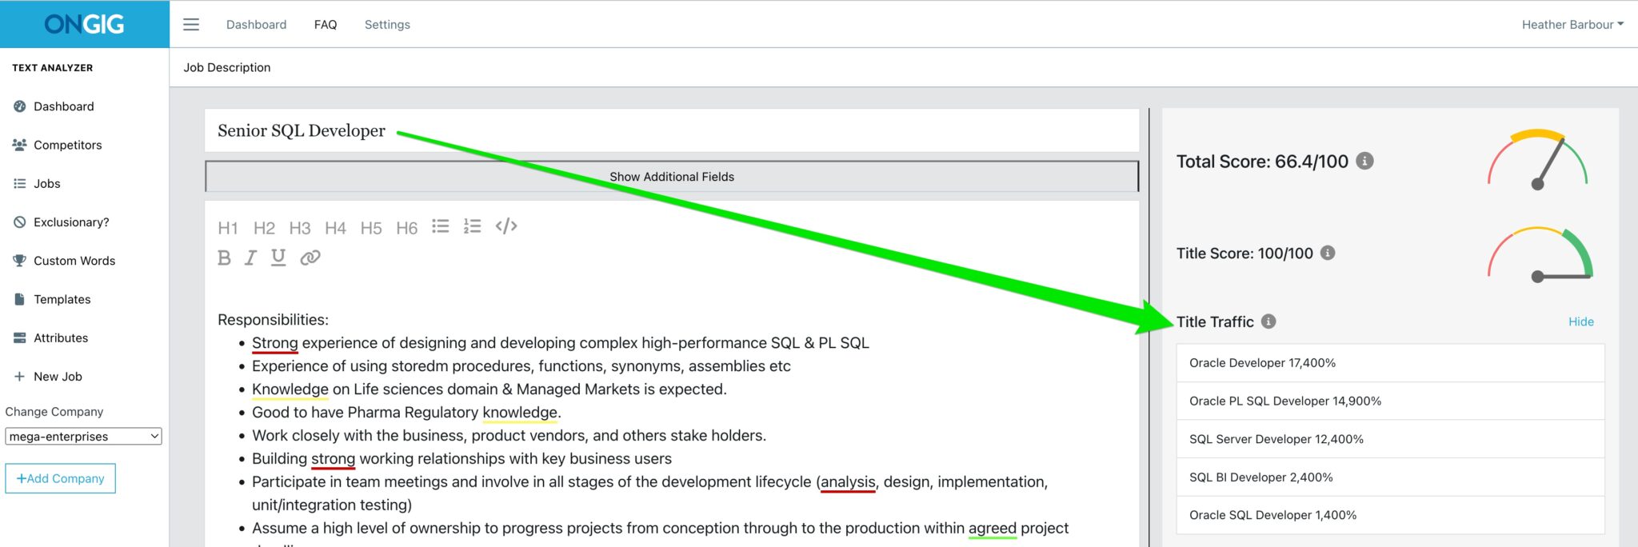1638x547 pixels.
Task: Click the hamburger menu icon
Action: tap(191, 25)
